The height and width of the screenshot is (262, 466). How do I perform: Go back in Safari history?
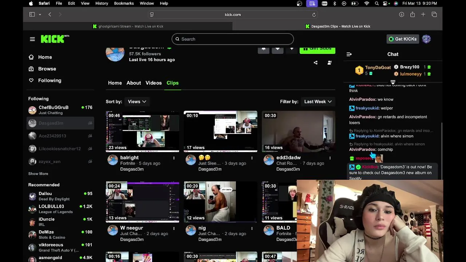pyautogui.click(x=50, y=15)
